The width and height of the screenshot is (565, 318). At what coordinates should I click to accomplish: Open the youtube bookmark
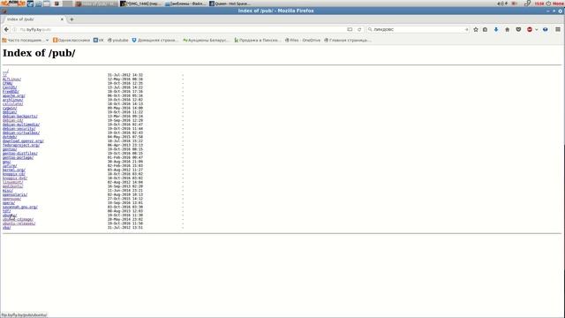click(x=117, y=41)
